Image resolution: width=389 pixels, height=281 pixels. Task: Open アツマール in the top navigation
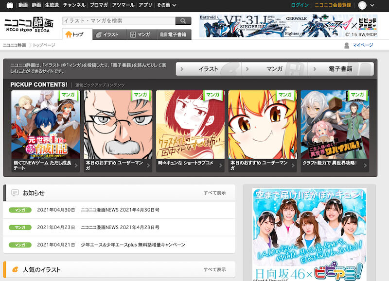pos(123,5)
